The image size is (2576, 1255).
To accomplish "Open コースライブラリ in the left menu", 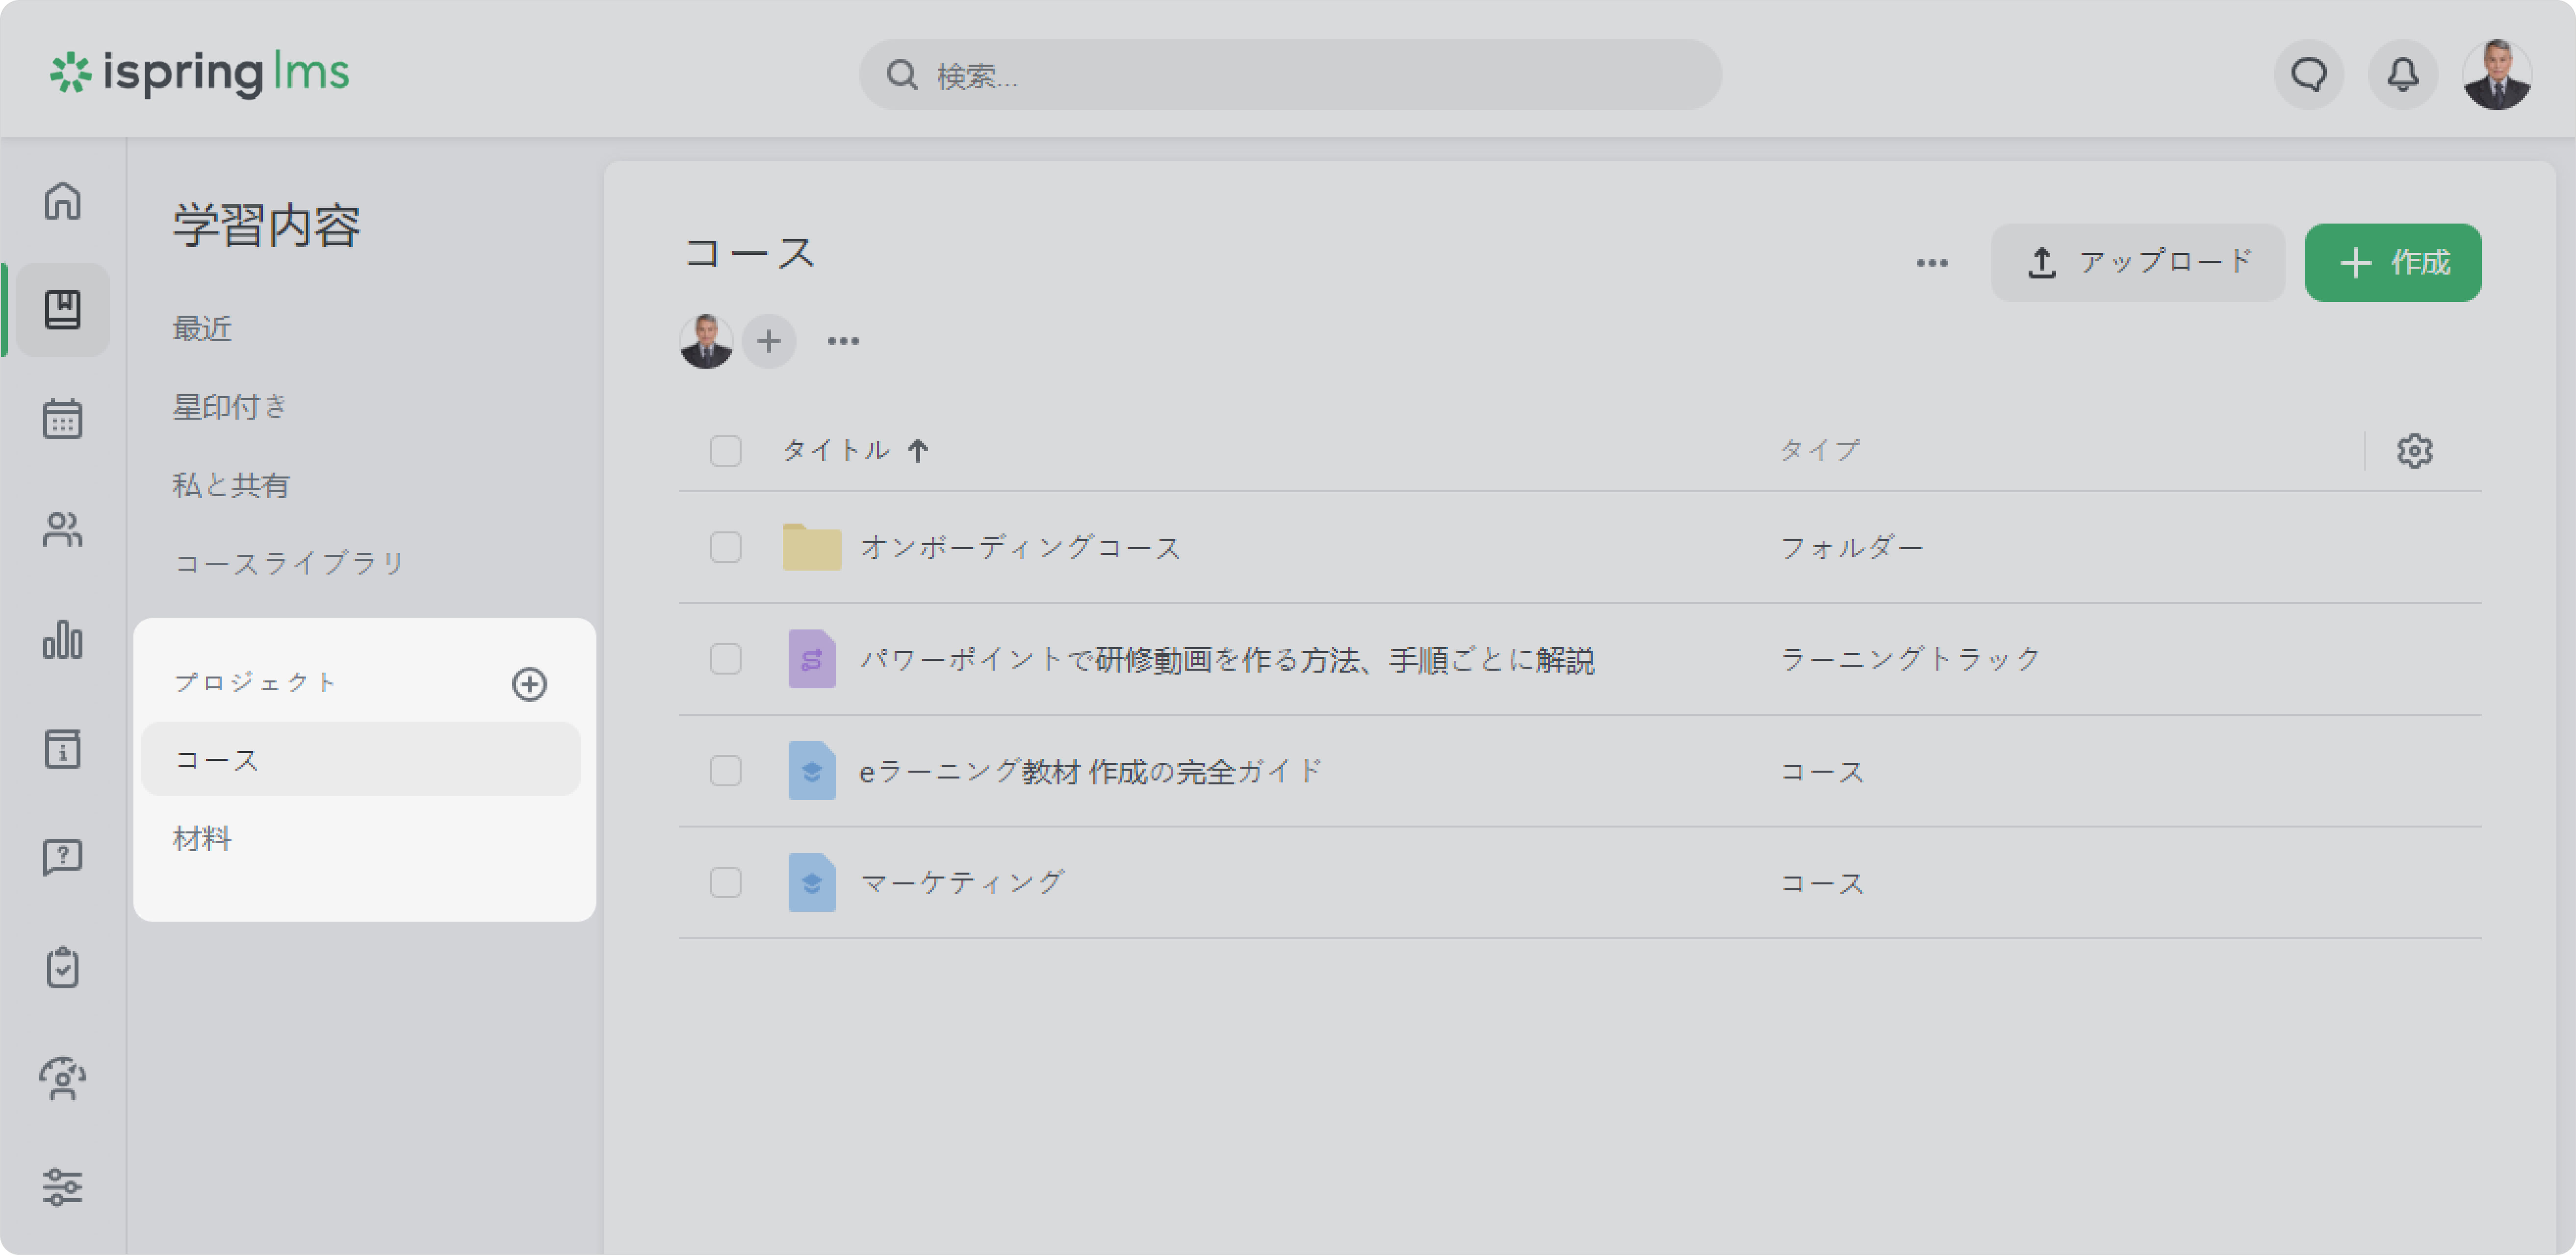I will click(289, 564).
